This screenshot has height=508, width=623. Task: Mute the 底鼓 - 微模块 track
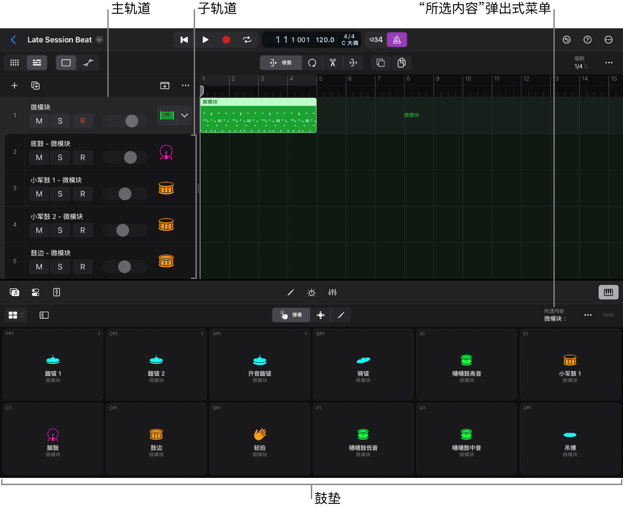tap(39, 157)
